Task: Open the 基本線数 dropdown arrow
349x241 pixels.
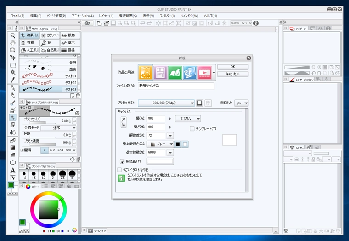Action: pos(170,153)
